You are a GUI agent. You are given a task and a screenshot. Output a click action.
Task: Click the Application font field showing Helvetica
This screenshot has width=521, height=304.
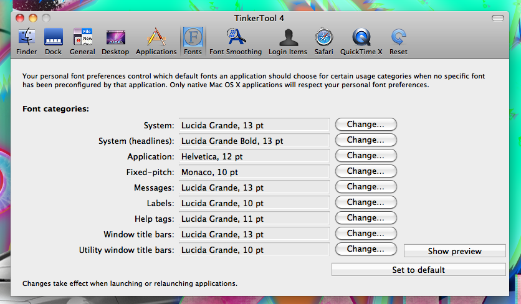(254, 156)
